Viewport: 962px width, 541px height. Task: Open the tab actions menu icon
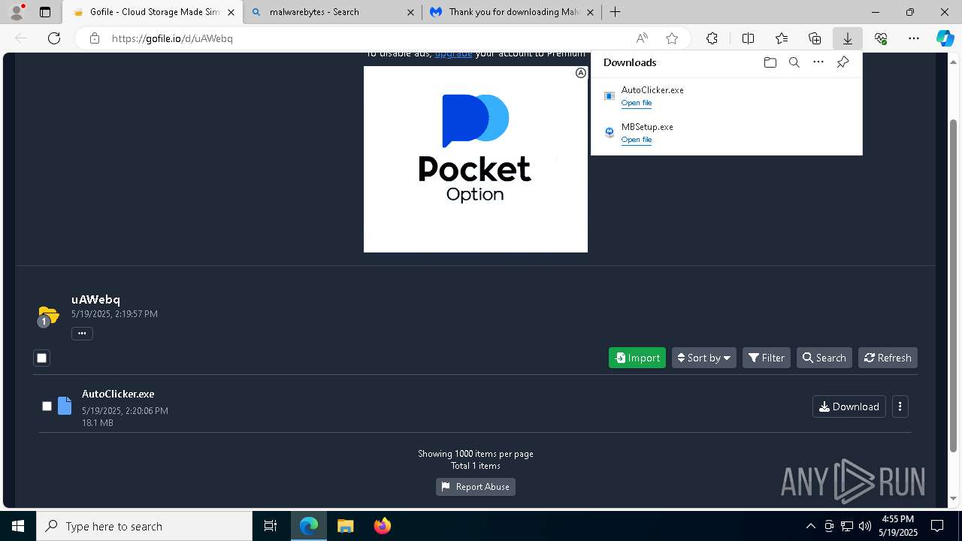point(45,12)
